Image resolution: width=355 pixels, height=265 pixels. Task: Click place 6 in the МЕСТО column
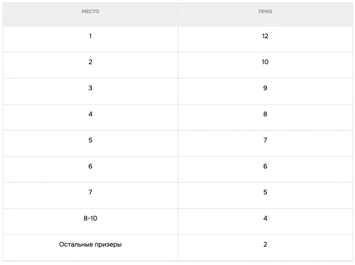[x=90, y=166]
